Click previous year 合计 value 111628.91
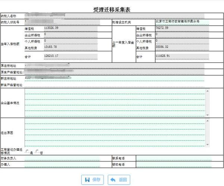 click(x=182, y=57)
